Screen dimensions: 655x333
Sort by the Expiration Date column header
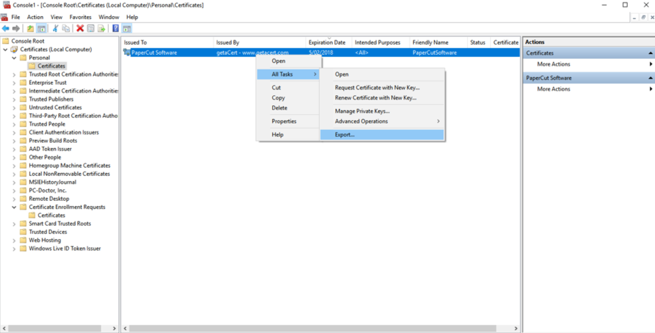point(329,42)
